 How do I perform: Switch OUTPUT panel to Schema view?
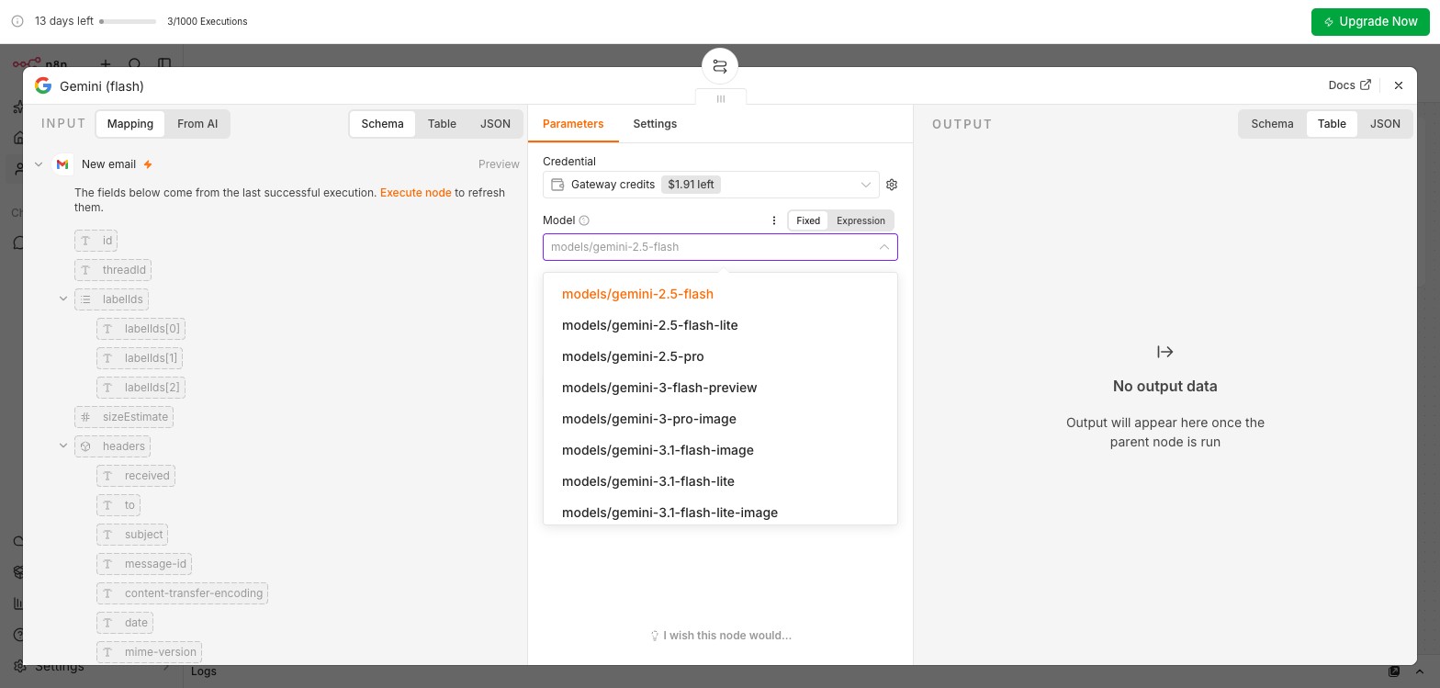1272,124
